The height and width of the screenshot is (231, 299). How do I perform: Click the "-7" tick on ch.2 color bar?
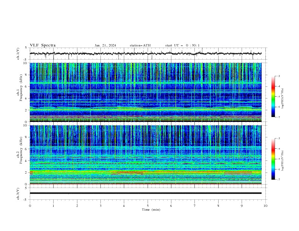pyautogui.click(x=278, y=179)
